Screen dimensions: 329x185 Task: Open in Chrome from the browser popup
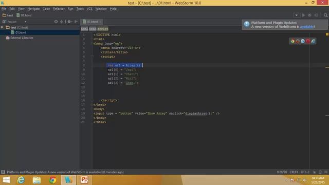pos(293,41)
